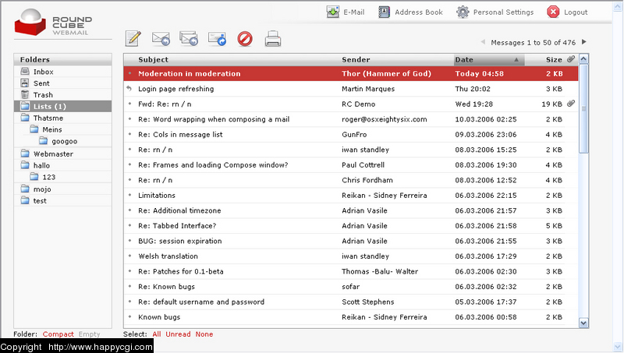Click the Trash bin folder icon
Viewport: 624px width, 353px height.
[25, 94]
